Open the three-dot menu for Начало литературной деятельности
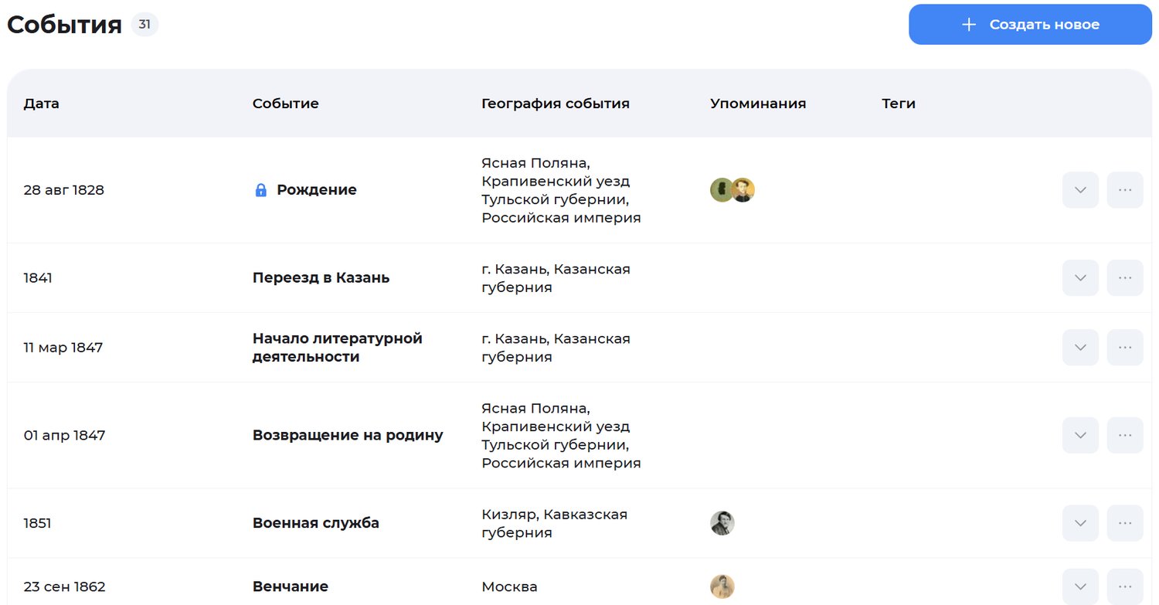Screen dimensions: 1159x605 (1125, 347)
